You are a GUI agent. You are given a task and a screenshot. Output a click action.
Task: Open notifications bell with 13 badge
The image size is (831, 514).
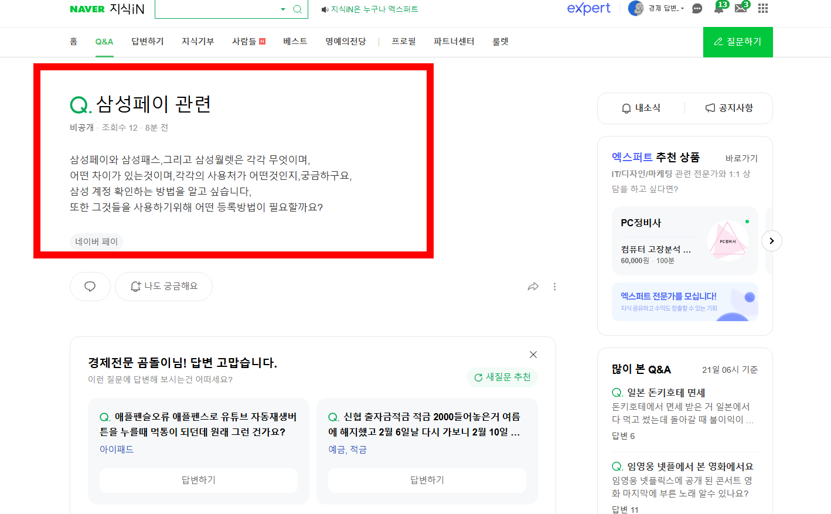[719, 8]
